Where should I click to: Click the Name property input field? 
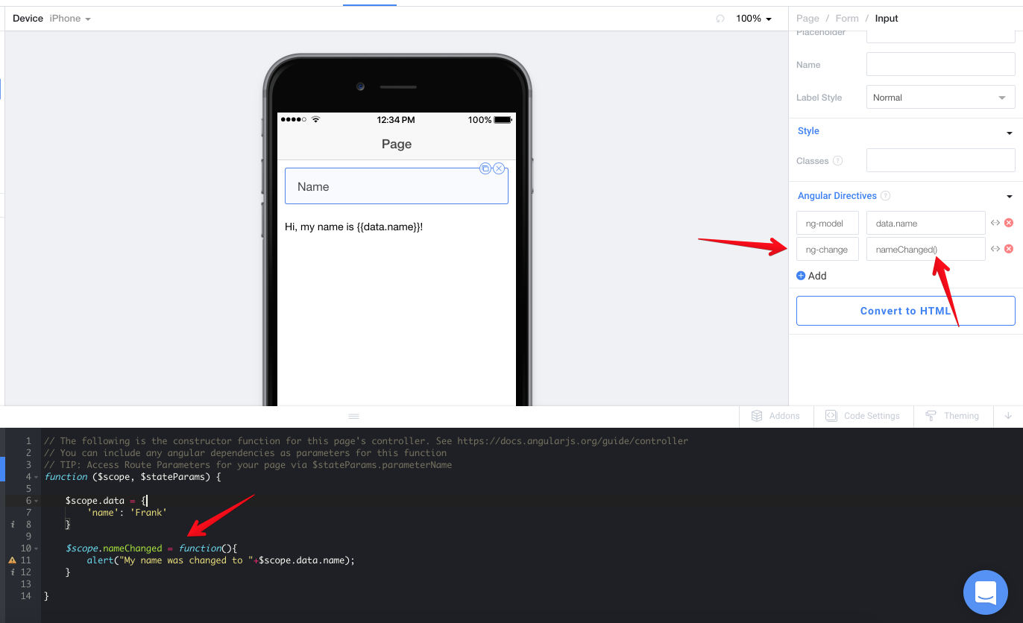(940, 65)
